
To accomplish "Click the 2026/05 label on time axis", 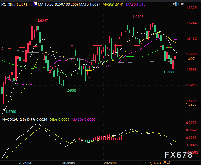I will 68,163.
